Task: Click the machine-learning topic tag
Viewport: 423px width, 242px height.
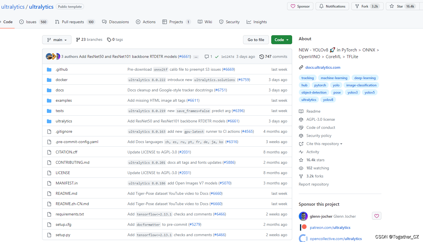Action: click(334, 78)
